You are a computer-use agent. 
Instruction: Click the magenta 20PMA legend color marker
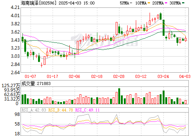pos(166,3)
